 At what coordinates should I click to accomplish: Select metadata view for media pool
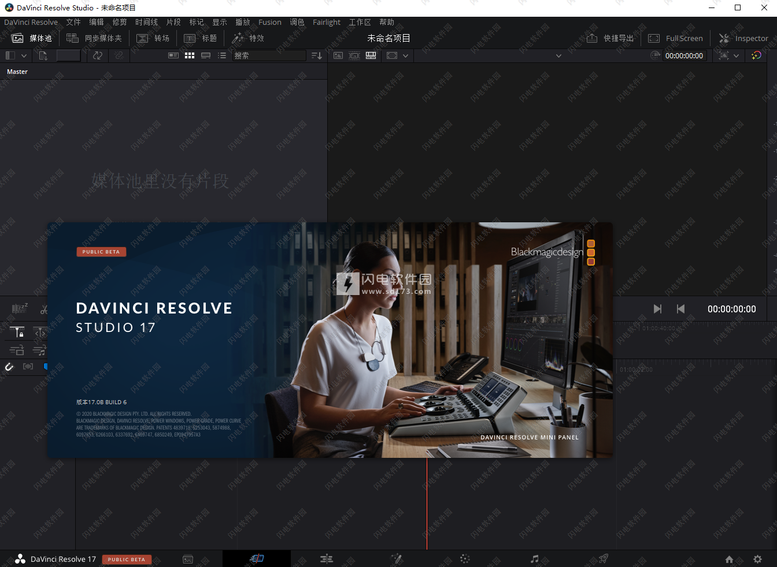(173, 55)
